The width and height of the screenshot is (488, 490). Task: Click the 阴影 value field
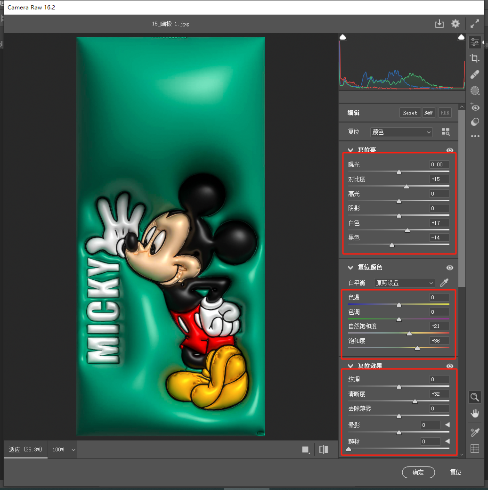[x=439, y=208]
